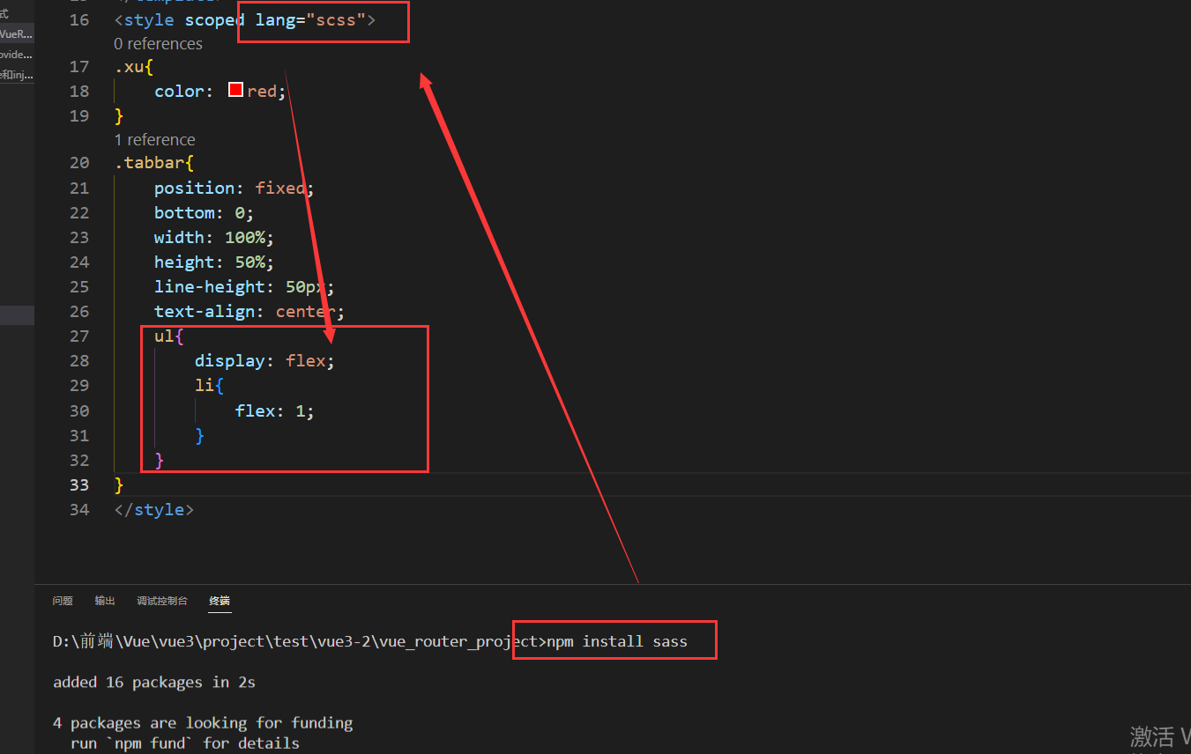This screenshot has height=754, width=1191.
Task: Click the 'display: flex;' declaration
Action: pos(265,360)
